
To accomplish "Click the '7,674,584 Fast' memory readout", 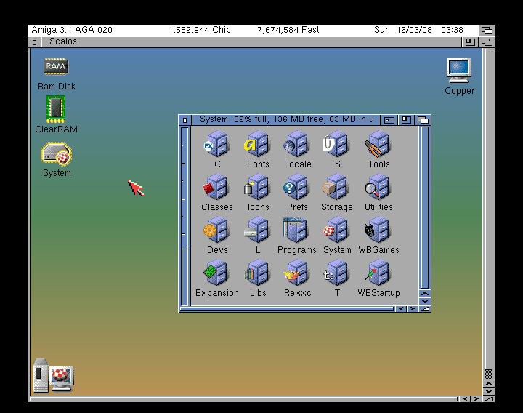I will 288,30.
